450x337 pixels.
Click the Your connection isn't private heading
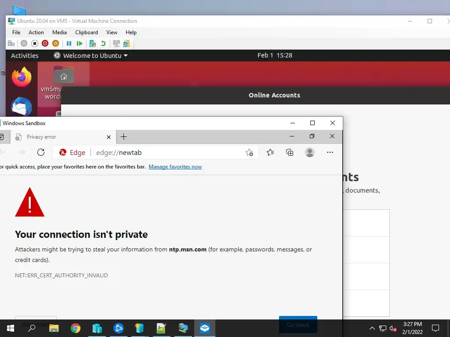tap(81, 234)
